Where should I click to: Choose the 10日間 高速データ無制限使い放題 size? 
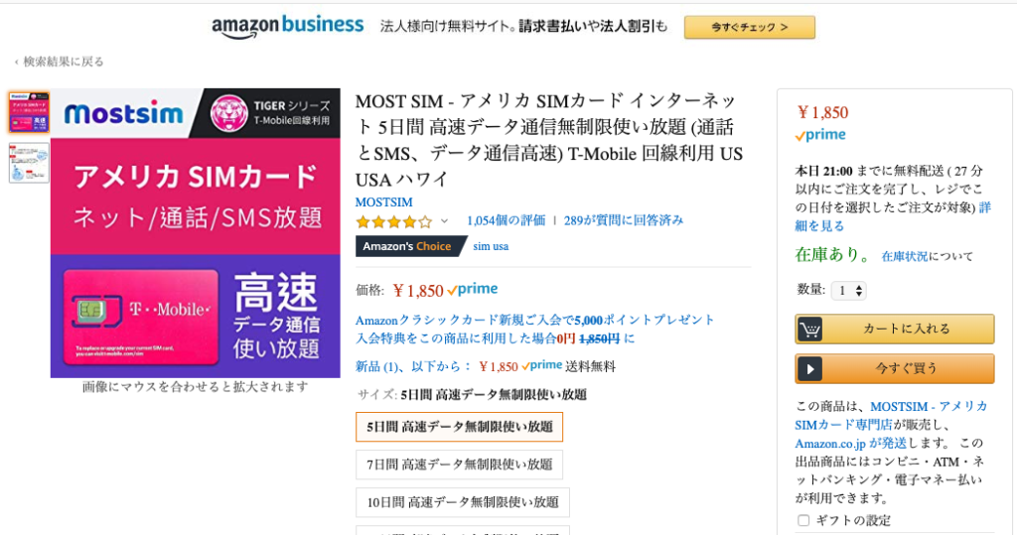(463, 502)
